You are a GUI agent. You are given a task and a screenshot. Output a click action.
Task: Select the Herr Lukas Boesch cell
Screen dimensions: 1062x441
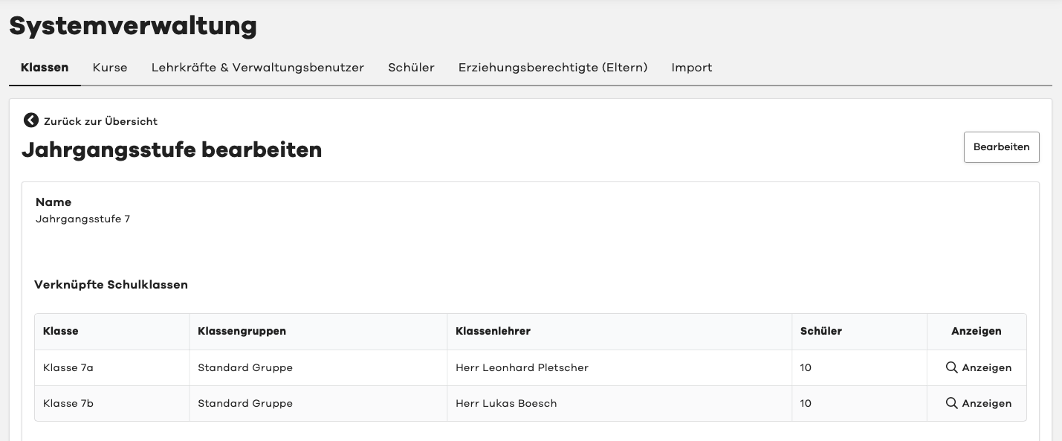click(506, 403)
